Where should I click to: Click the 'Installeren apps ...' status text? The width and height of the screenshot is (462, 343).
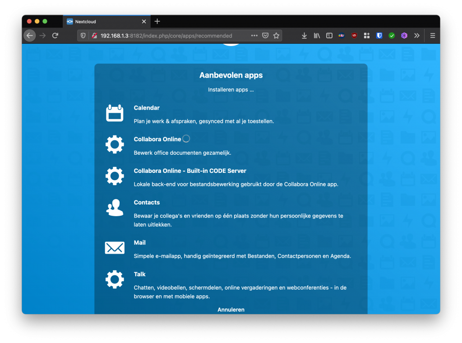[231, 89]
